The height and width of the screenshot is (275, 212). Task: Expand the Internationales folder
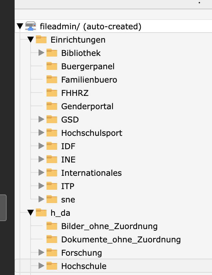(41, 172)
